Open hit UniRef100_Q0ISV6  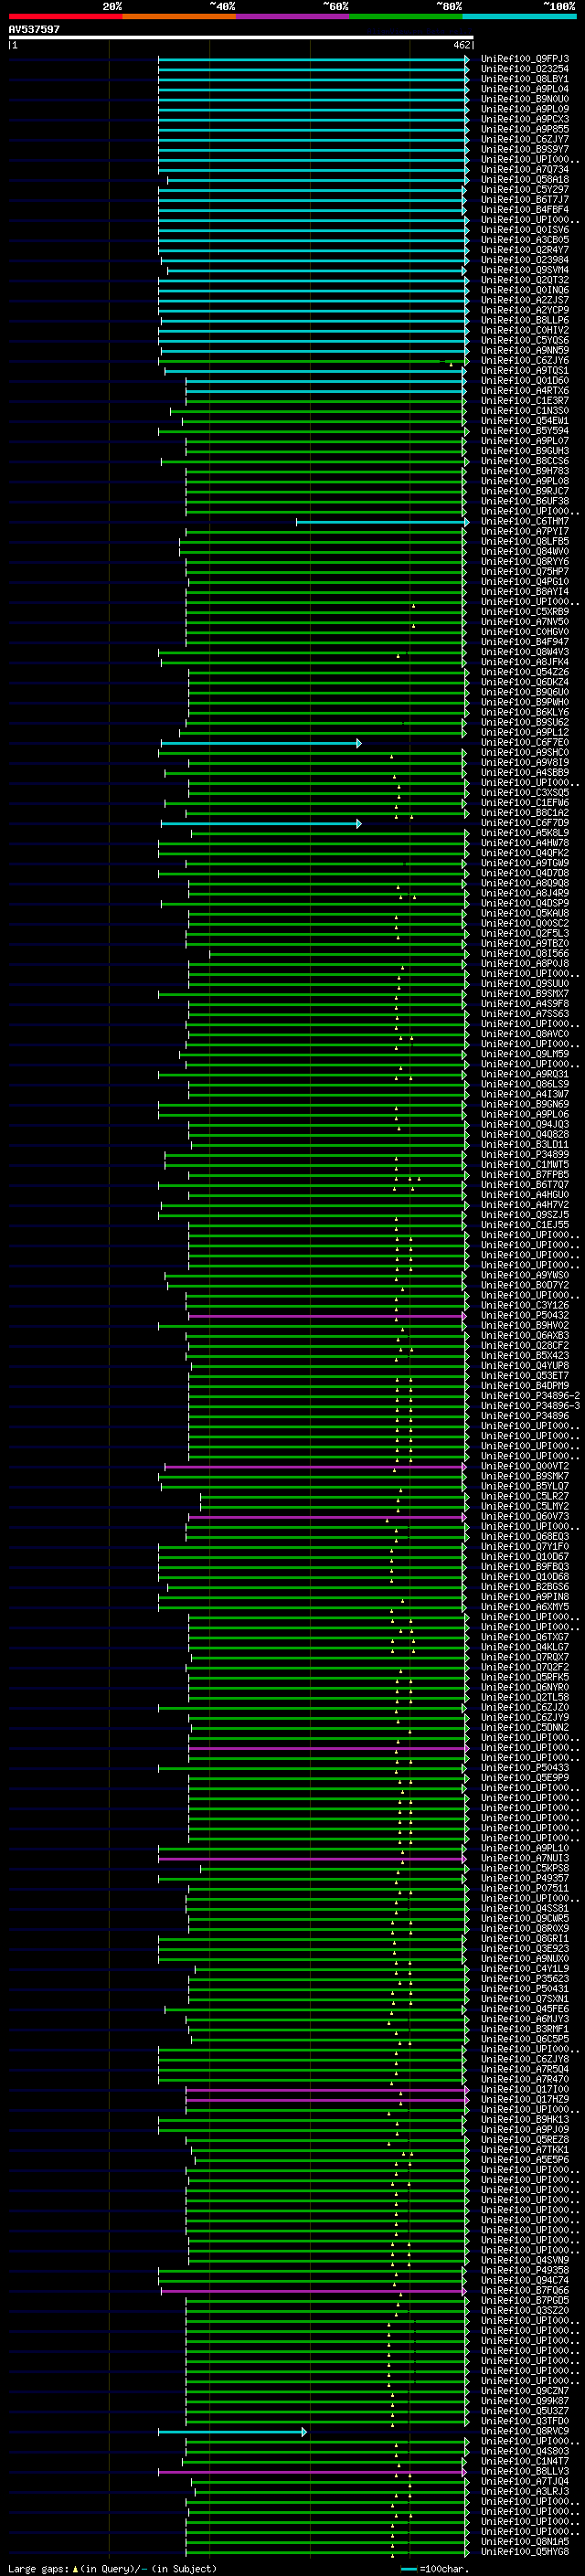point(524,230)
